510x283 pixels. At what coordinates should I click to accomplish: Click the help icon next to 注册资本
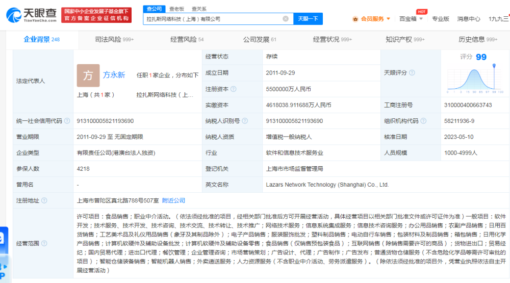(x=234, y=89)
